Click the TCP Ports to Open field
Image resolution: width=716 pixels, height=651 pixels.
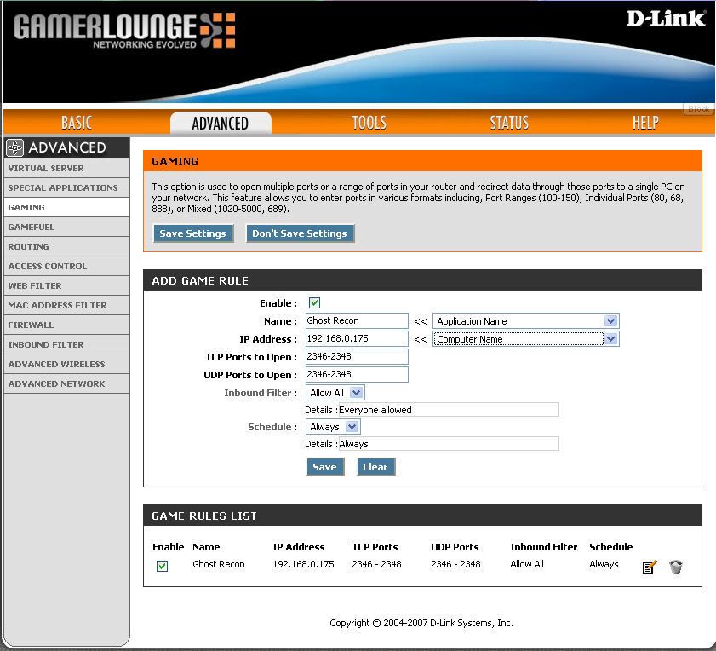click(357, 357)
